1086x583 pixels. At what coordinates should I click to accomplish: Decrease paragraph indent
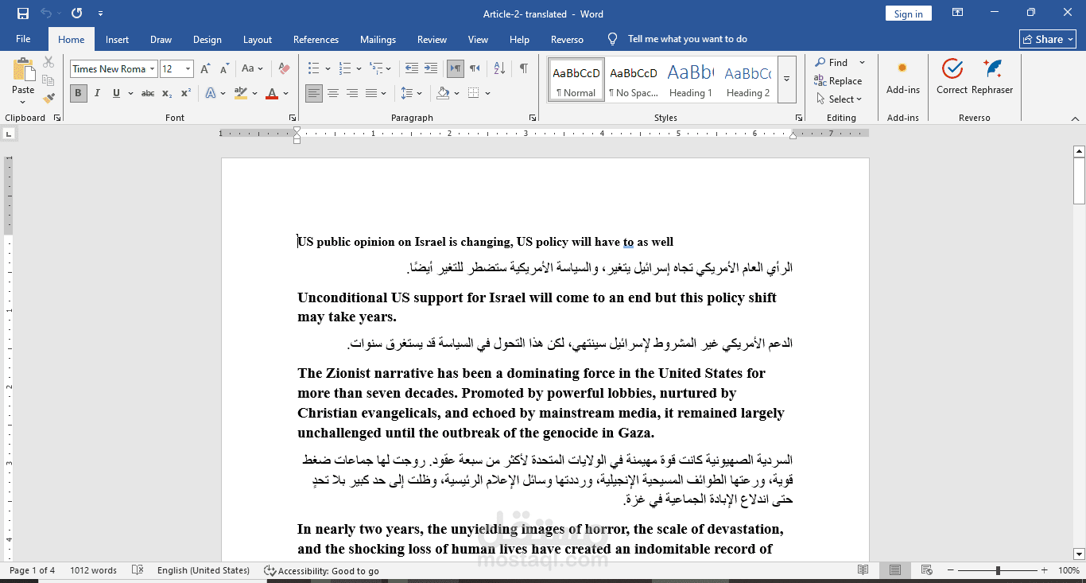point(411,68)
